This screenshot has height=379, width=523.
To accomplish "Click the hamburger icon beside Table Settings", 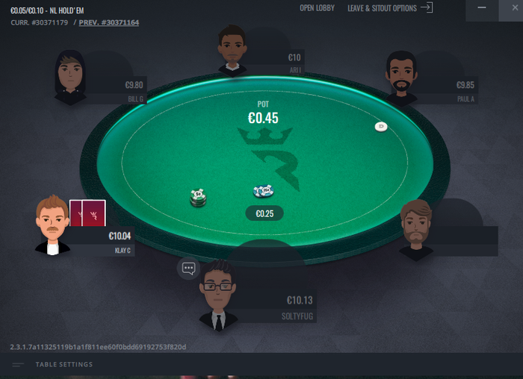I will [18, 365].
